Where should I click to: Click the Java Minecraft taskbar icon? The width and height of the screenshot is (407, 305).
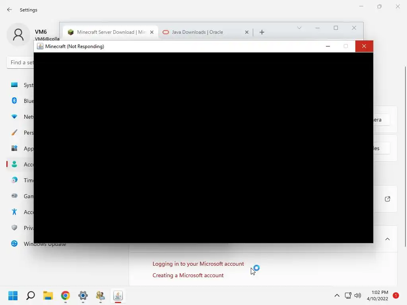click(118, 295)
